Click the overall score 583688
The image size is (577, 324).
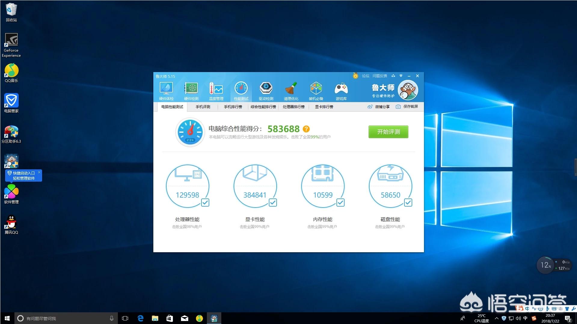(284, 129)
